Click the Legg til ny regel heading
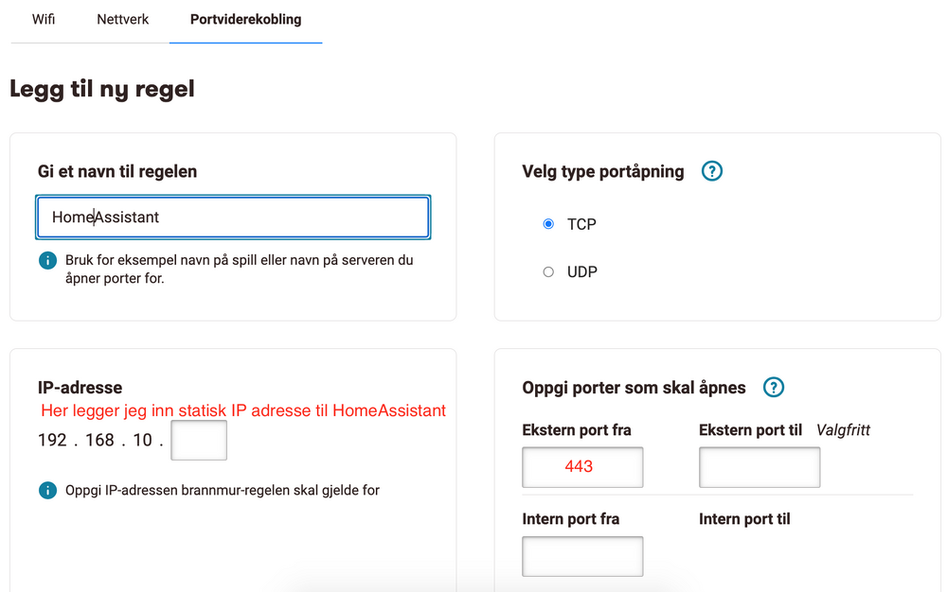Image resolution: width=947 pixels, height=592 pixels. coord(102,89)
